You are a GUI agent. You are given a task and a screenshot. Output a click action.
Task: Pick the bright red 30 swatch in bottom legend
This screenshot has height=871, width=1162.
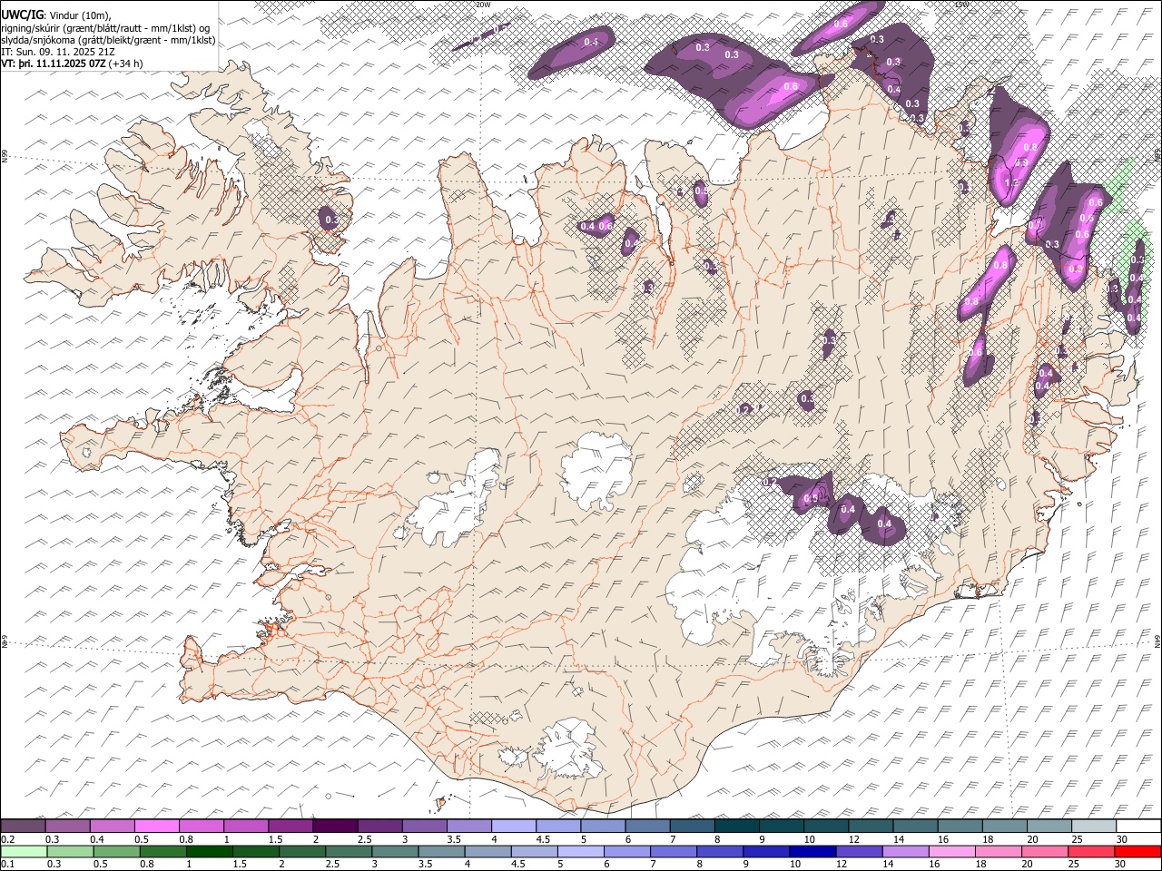pyautogui.click(x=1138, y=851)
